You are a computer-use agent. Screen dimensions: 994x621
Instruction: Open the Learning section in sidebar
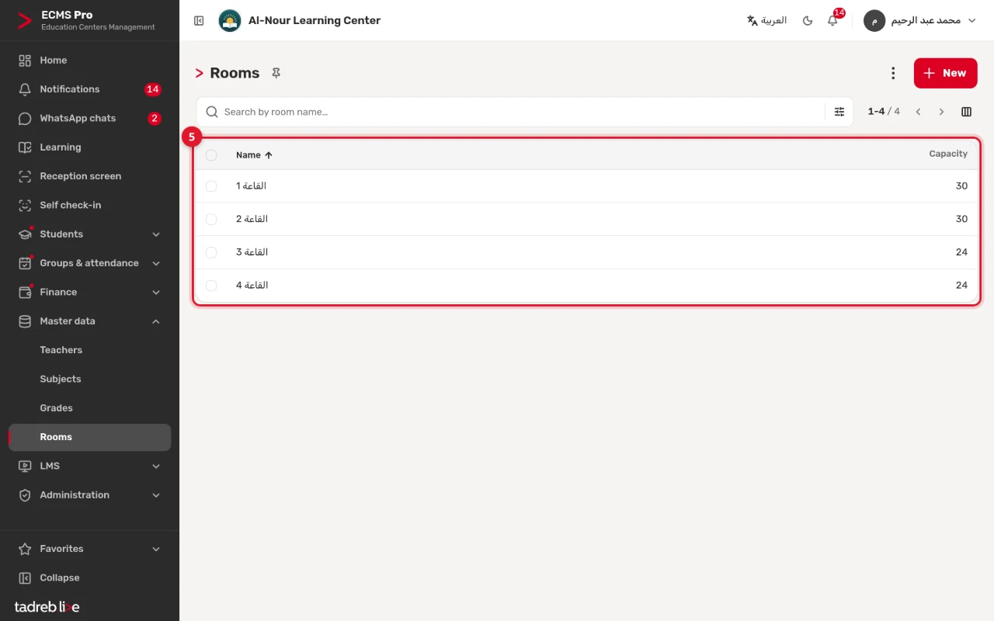[x=90, y=147]
